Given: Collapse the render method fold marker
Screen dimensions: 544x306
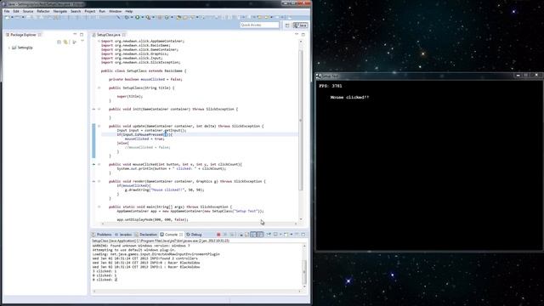Looking at the screenshot, I should (x=99, y=181).
